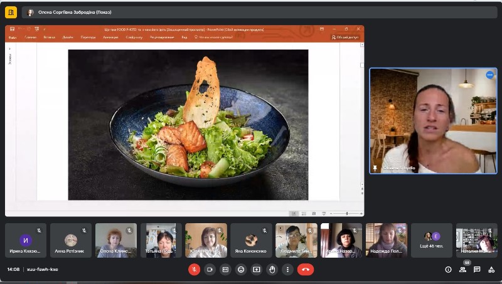Screen dimensions: 502x284
Task: Open the meeting details info icon
Action: point(448,270)
